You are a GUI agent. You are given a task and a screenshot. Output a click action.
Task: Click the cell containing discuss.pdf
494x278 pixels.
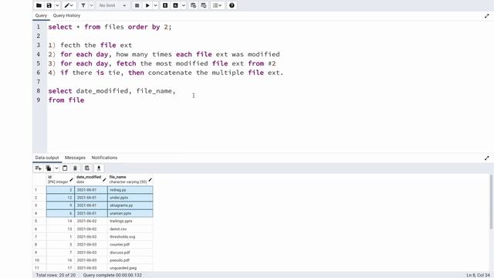point(130,253)
